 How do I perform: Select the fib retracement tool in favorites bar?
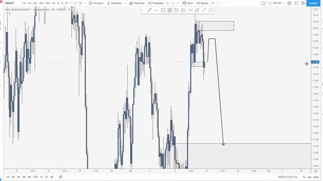click(197, 10)
